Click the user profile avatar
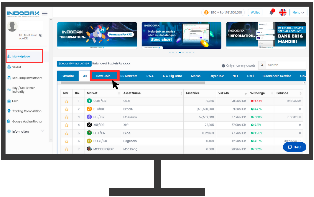Image resolution: width=314 pixels, height=197 pixels. pos(12,27)
